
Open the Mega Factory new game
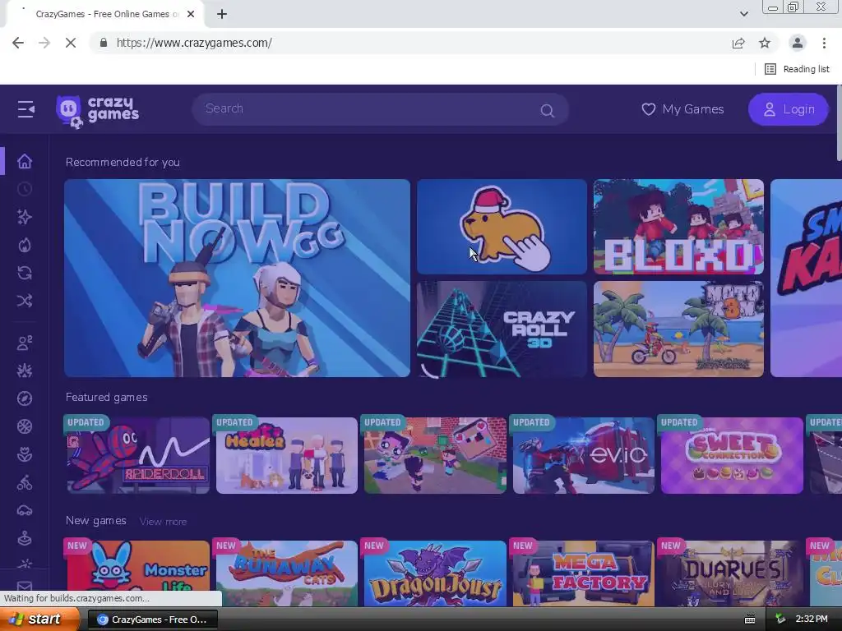point(583,573)
